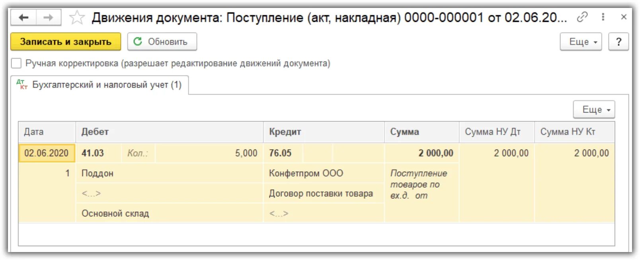This screenshot has width=640, height=260.
Task: Copy link using the chain icon
Action: [x=582, y=17]
